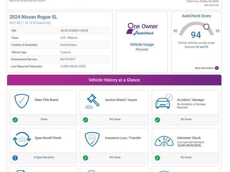
Task: Click the Insurance Loss / Transfer shield icon
Action: pos(92,139)
